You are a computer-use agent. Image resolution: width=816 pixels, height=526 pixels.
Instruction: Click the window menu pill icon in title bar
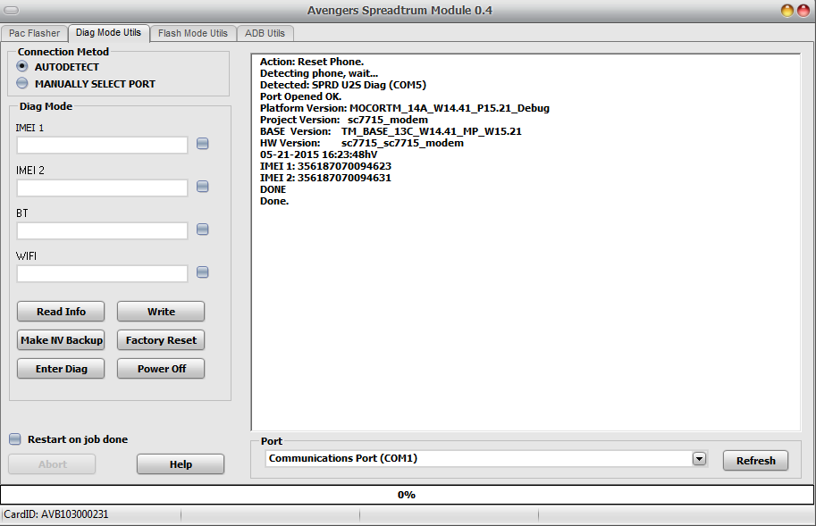(x=12, y=11)
